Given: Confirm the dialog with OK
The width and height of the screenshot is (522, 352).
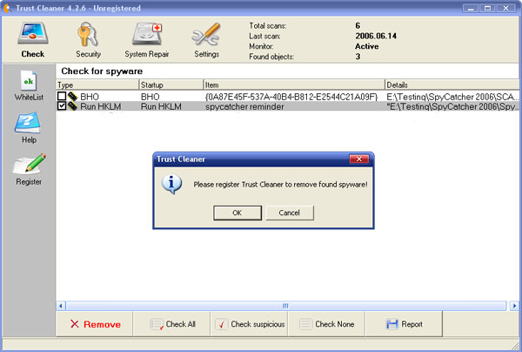Looking at the screenshot, I should 238,213.
